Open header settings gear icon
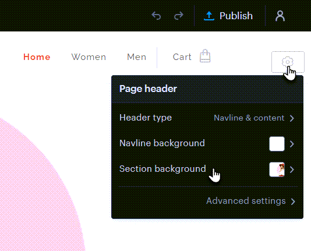The image size is (311, 251). click(x=288, y=62)
